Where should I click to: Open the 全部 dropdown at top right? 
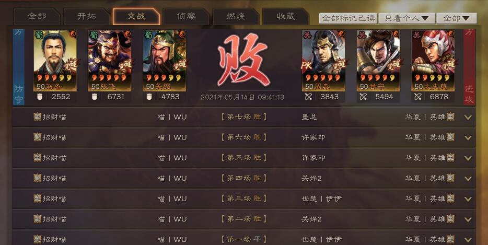click(x=457, y=18)
